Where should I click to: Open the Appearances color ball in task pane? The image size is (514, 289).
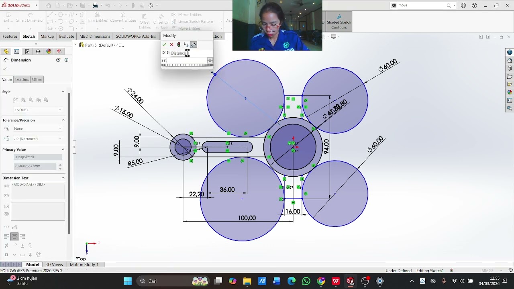(x=510, y=92)
